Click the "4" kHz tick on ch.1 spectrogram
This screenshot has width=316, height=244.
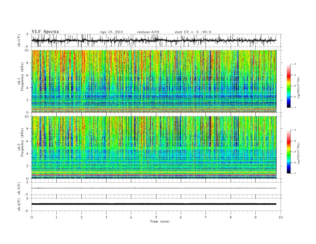[28, 88]
